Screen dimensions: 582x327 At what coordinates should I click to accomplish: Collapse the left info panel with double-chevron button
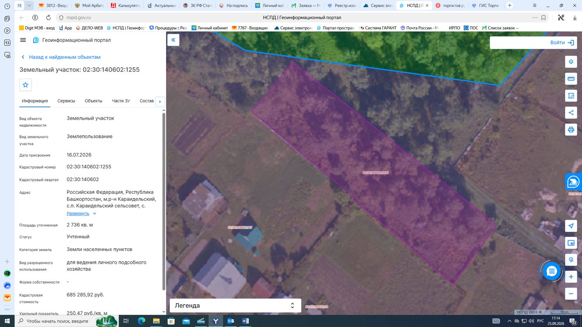pos(173,40)
